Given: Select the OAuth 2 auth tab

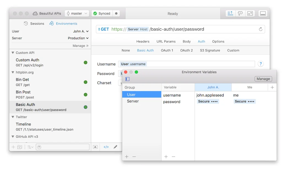Looking at the screenshot, I should [x=186, y=50].
